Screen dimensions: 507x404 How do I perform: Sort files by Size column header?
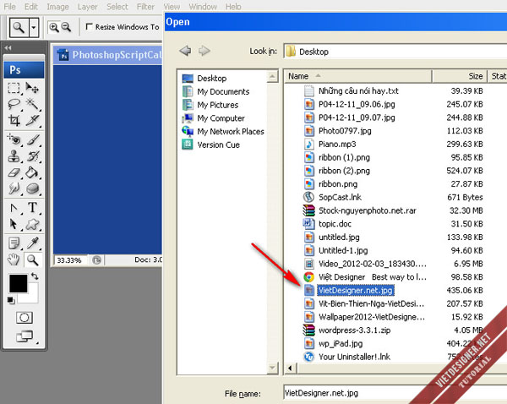click(460, 76)
